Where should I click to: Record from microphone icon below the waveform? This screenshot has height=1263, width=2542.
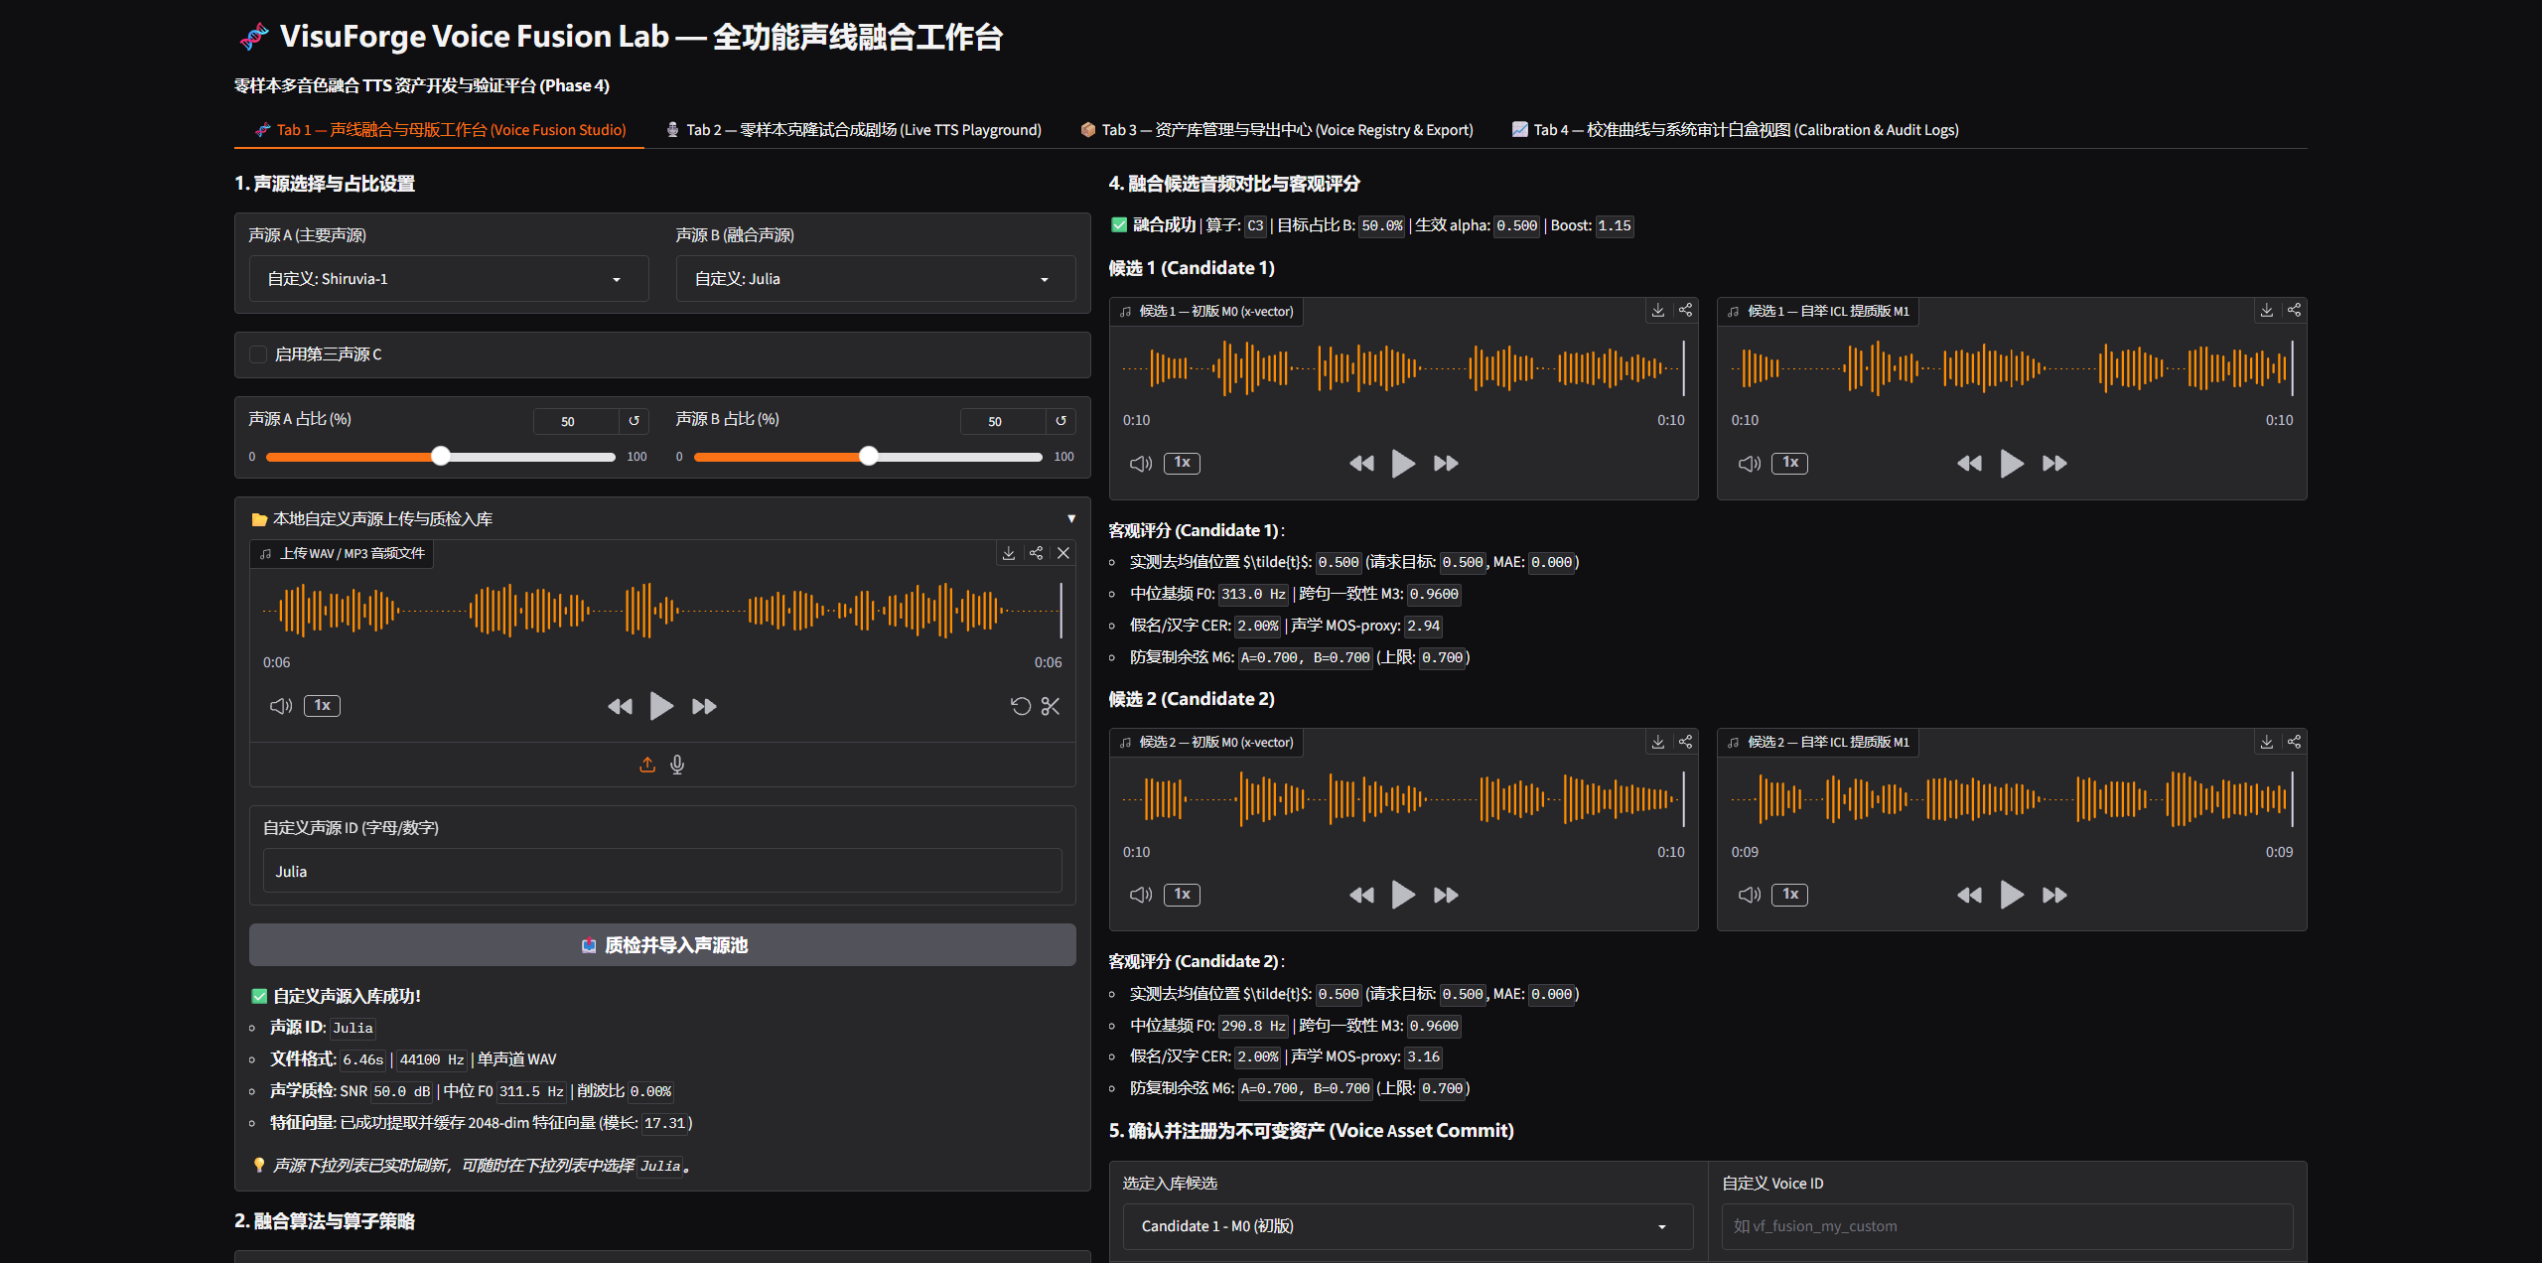click(x=677, y=765)
